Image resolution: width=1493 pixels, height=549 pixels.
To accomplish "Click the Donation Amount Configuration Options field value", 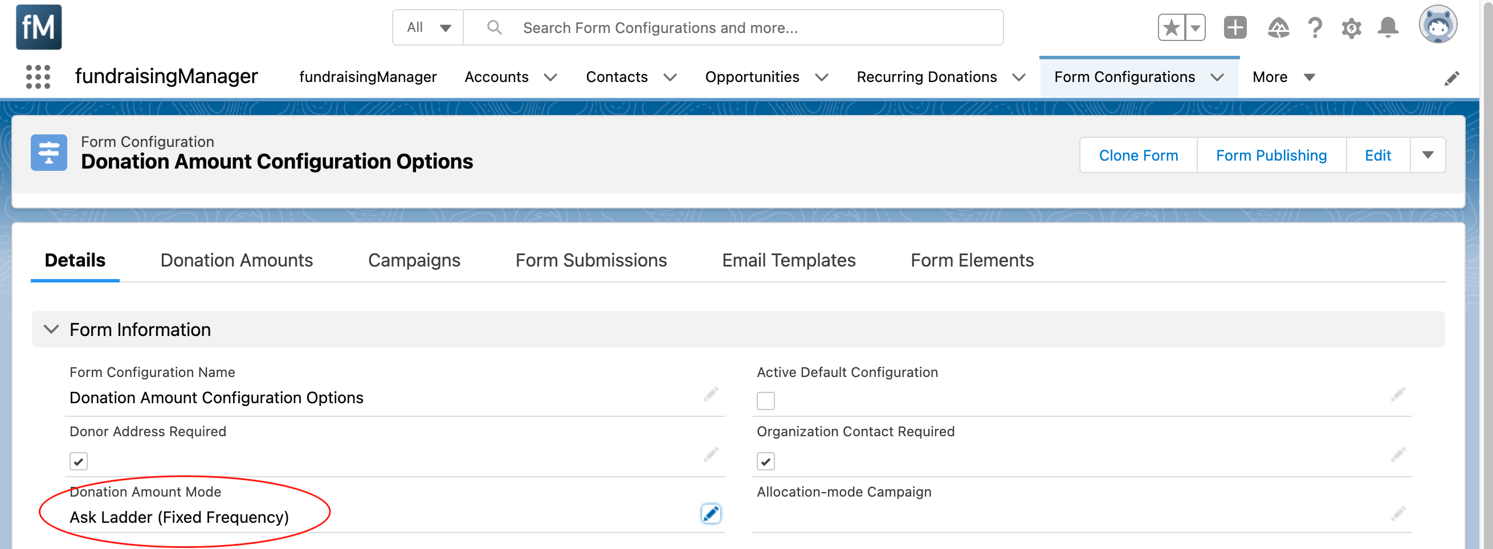I will click(x=216, y=398).
